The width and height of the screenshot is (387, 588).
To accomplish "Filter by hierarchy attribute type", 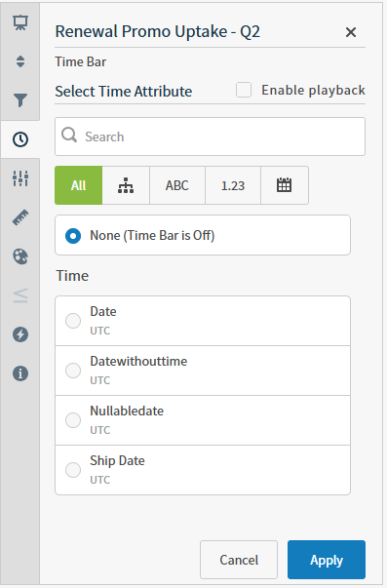I will pos(126,185).
